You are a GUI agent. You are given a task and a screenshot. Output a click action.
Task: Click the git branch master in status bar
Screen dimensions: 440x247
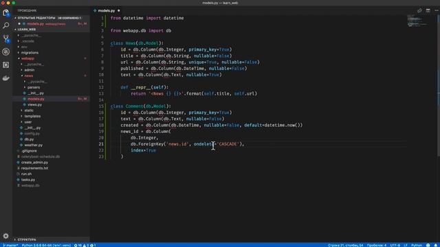coord(10,245)
